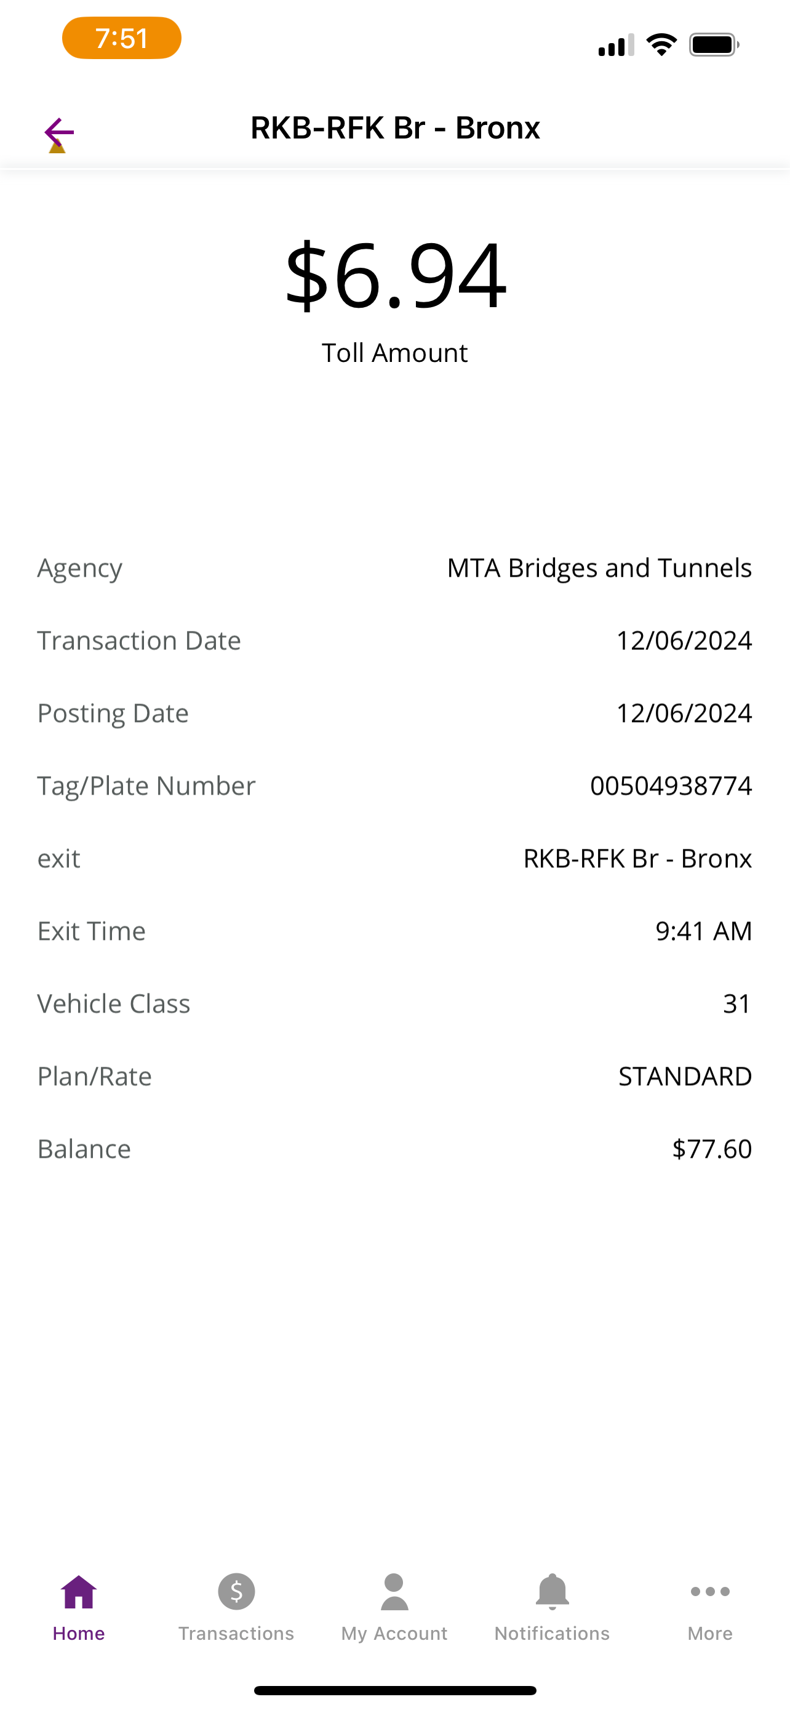Tap the RKB-RFK Br - Bronx header title
The height and width of the screenshot is (1710, 790).
point(396,127)
